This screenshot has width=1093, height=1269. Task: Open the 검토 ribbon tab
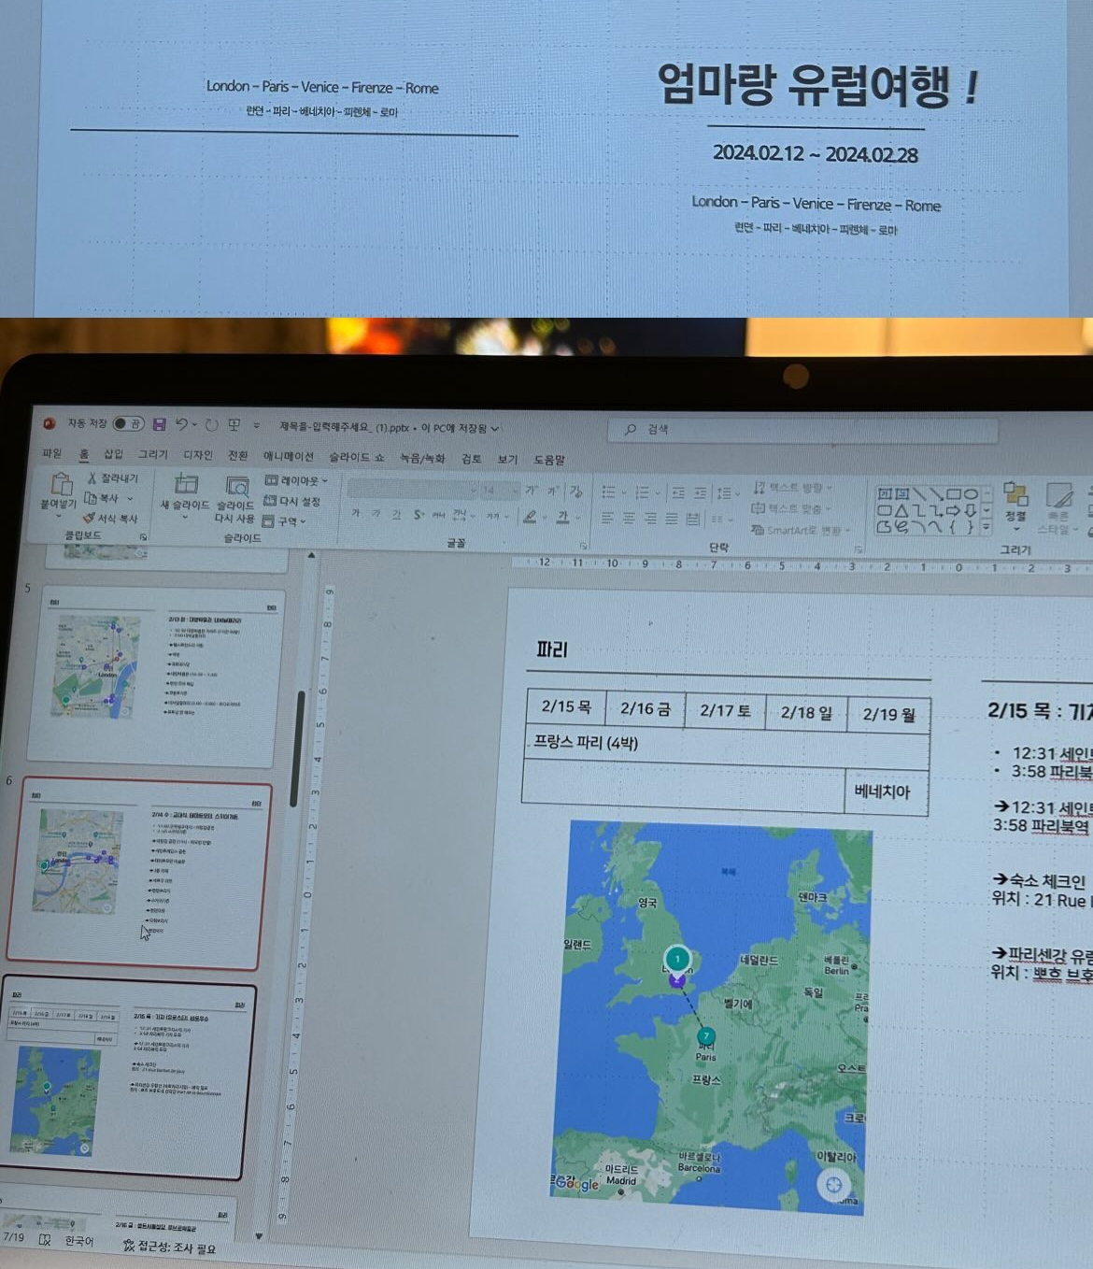(471, 459)
